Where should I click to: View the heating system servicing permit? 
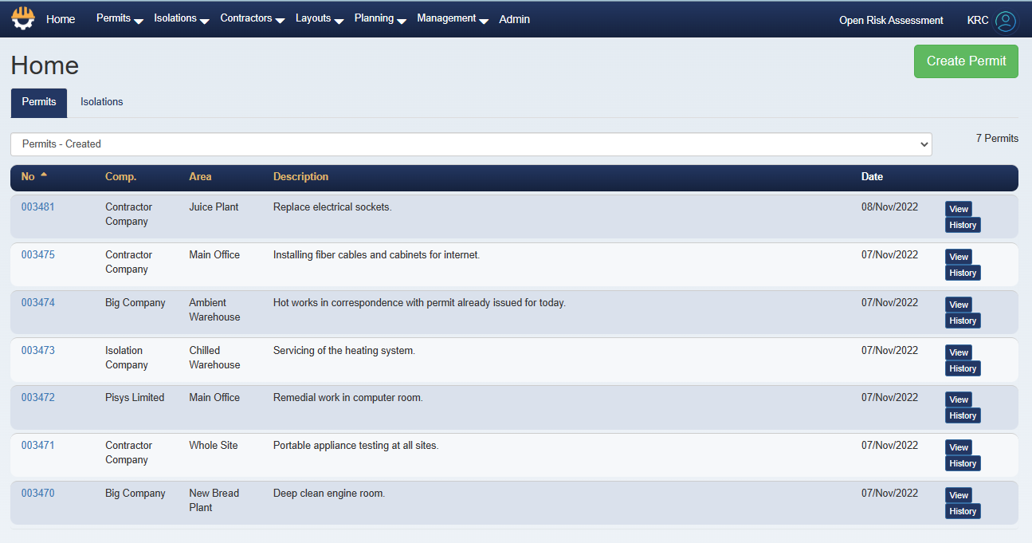[x=959, y=352]
